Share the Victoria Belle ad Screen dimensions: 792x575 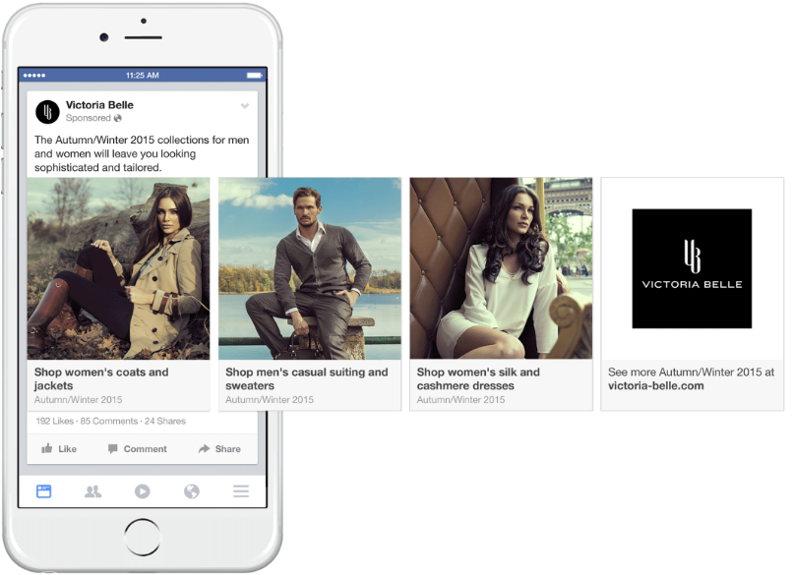(218, 449)
